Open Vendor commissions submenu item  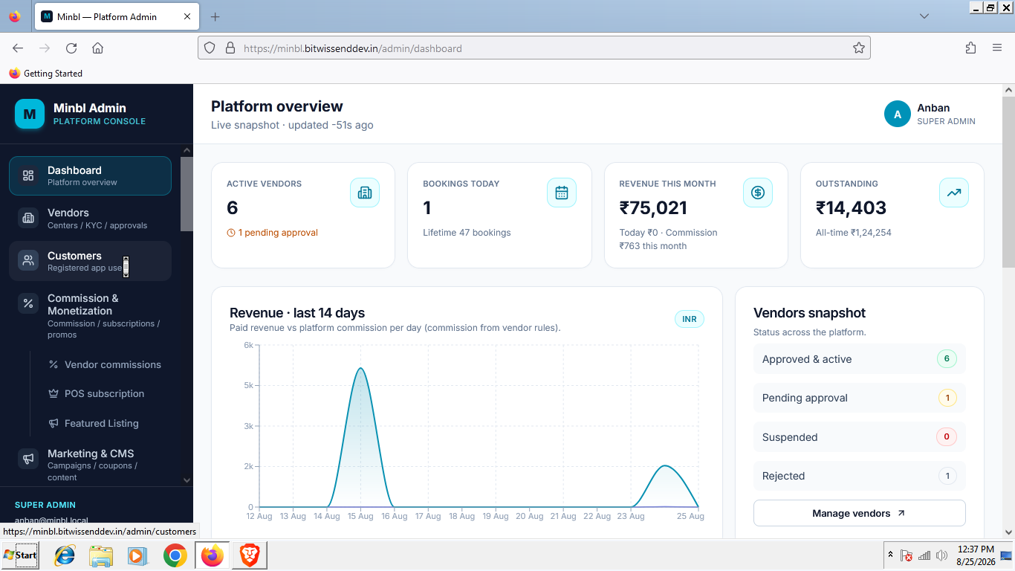point(104,364)
